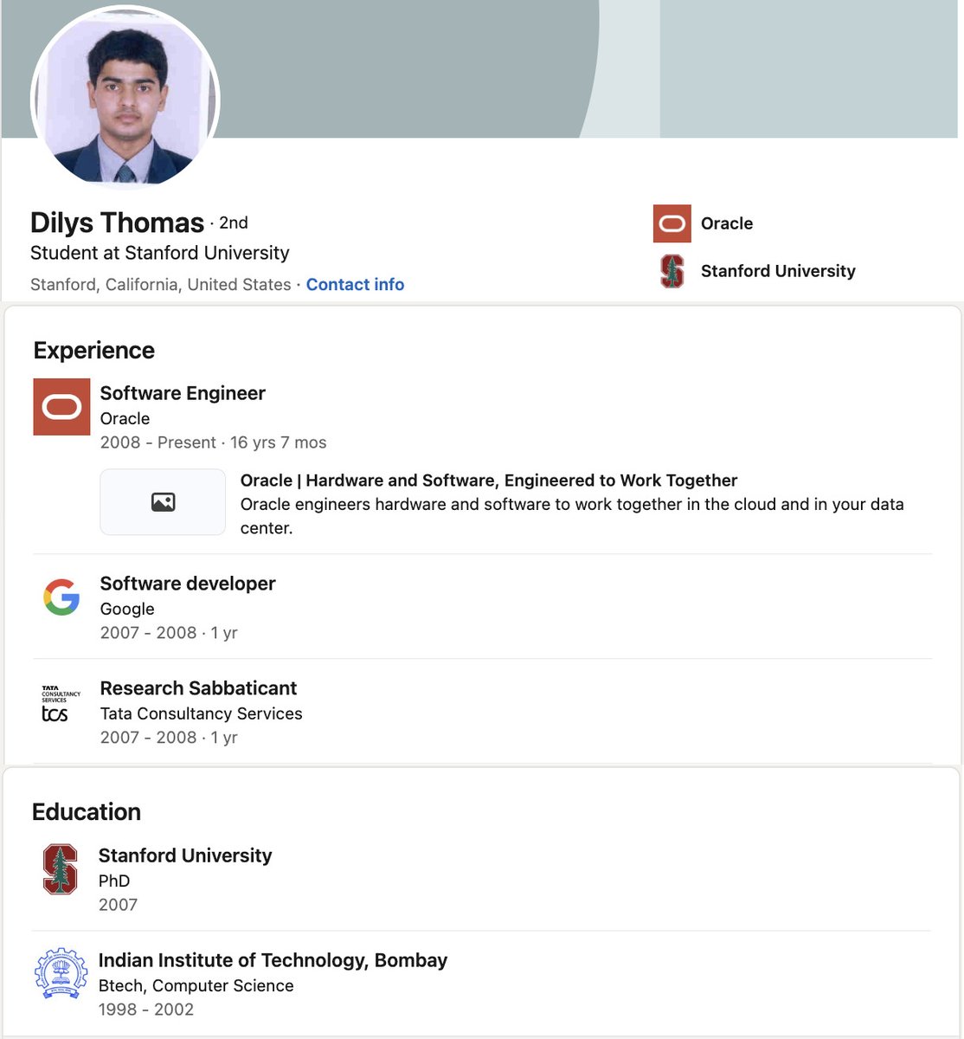The height and width of the screenshot is (1039, 964).
Task: Open the Software Engineer role at Oracle
Action: click(x=183, y=393)
